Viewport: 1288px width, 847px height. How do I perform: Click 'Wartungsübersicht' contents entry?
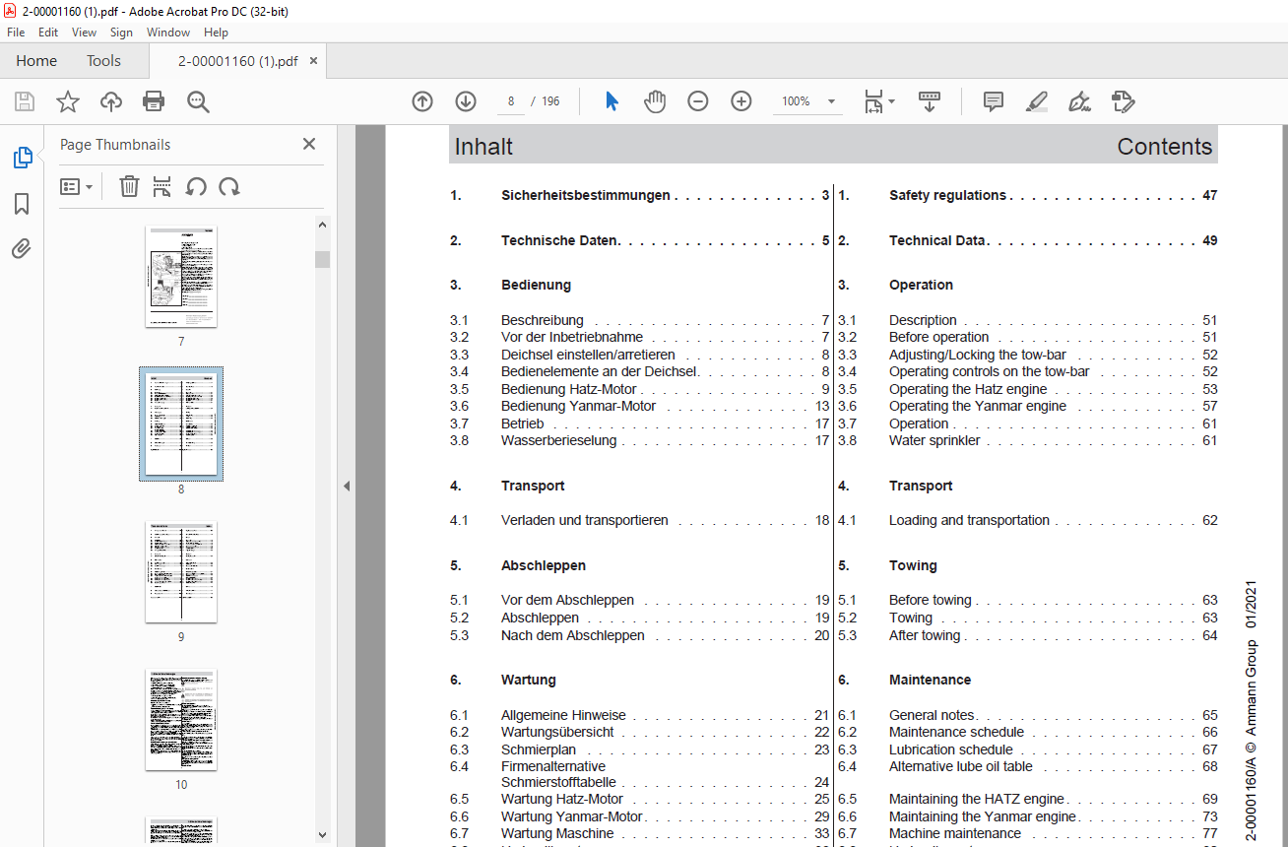[x=557, y=732]
